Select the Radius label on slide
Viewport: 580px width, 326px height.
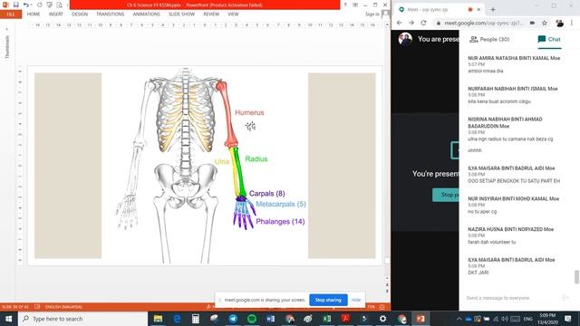click(256, 159)
